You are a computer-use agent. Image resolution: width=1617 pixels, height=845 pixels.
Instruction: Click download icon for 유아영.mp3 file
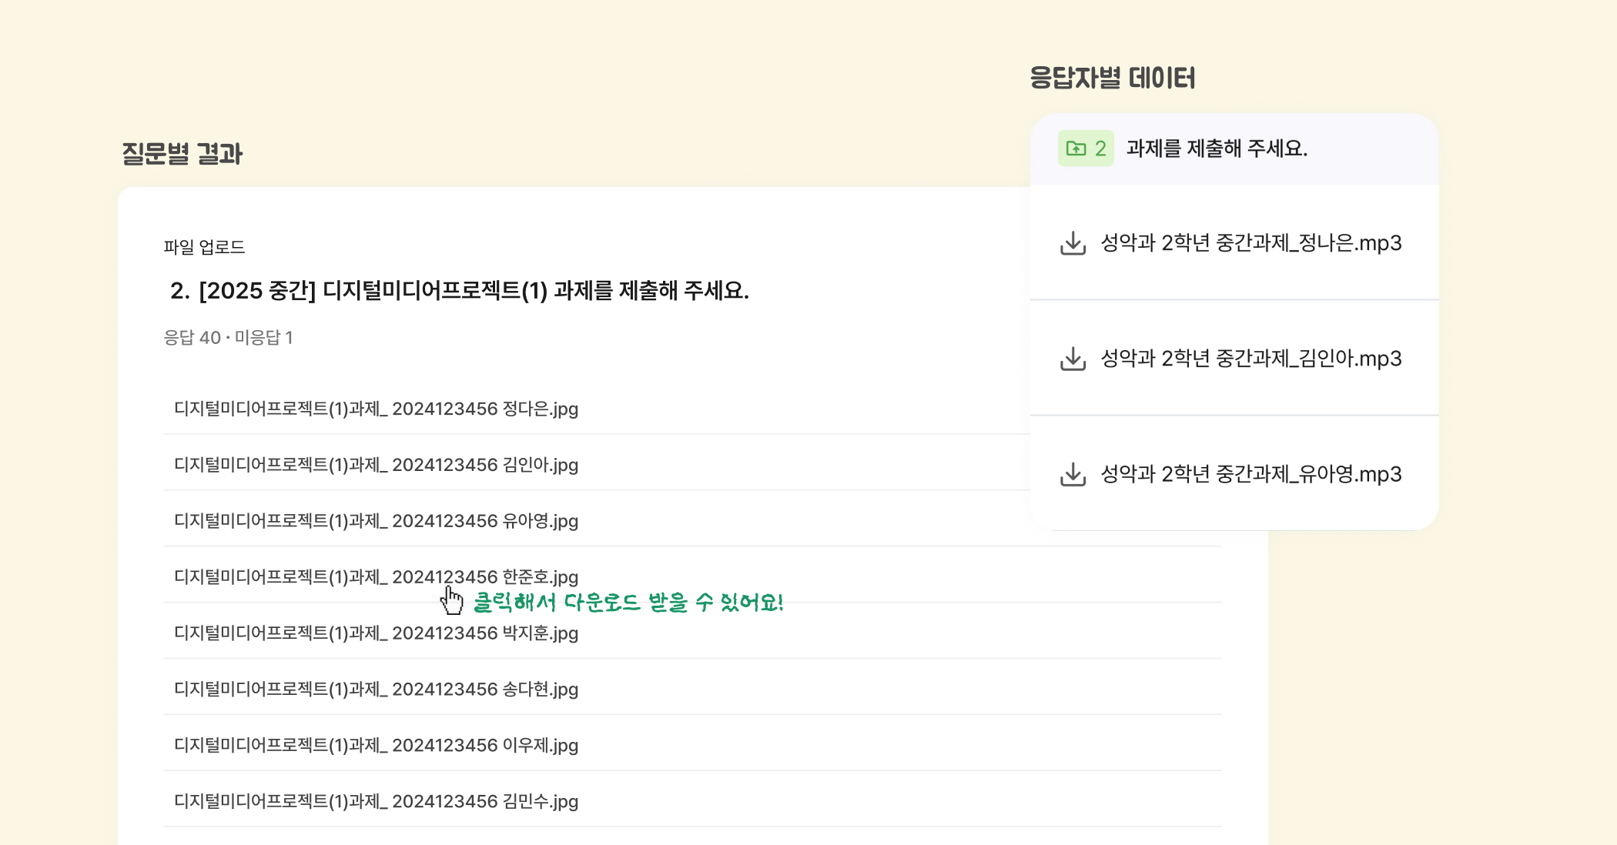[x=1073, y=474]
